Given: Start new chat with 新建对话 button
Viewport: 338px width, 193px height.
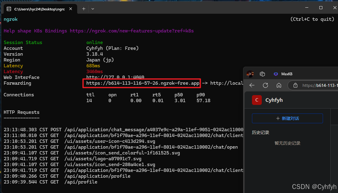Looking at the screenshot, I should [287, 118].
